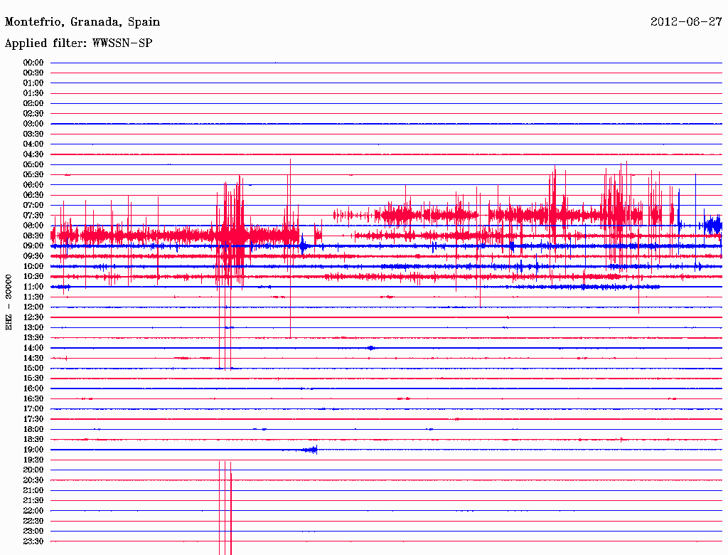This screenshot has width=728, height=555.
Task: Select the 17:30 time label
Action: click(33, 419)
